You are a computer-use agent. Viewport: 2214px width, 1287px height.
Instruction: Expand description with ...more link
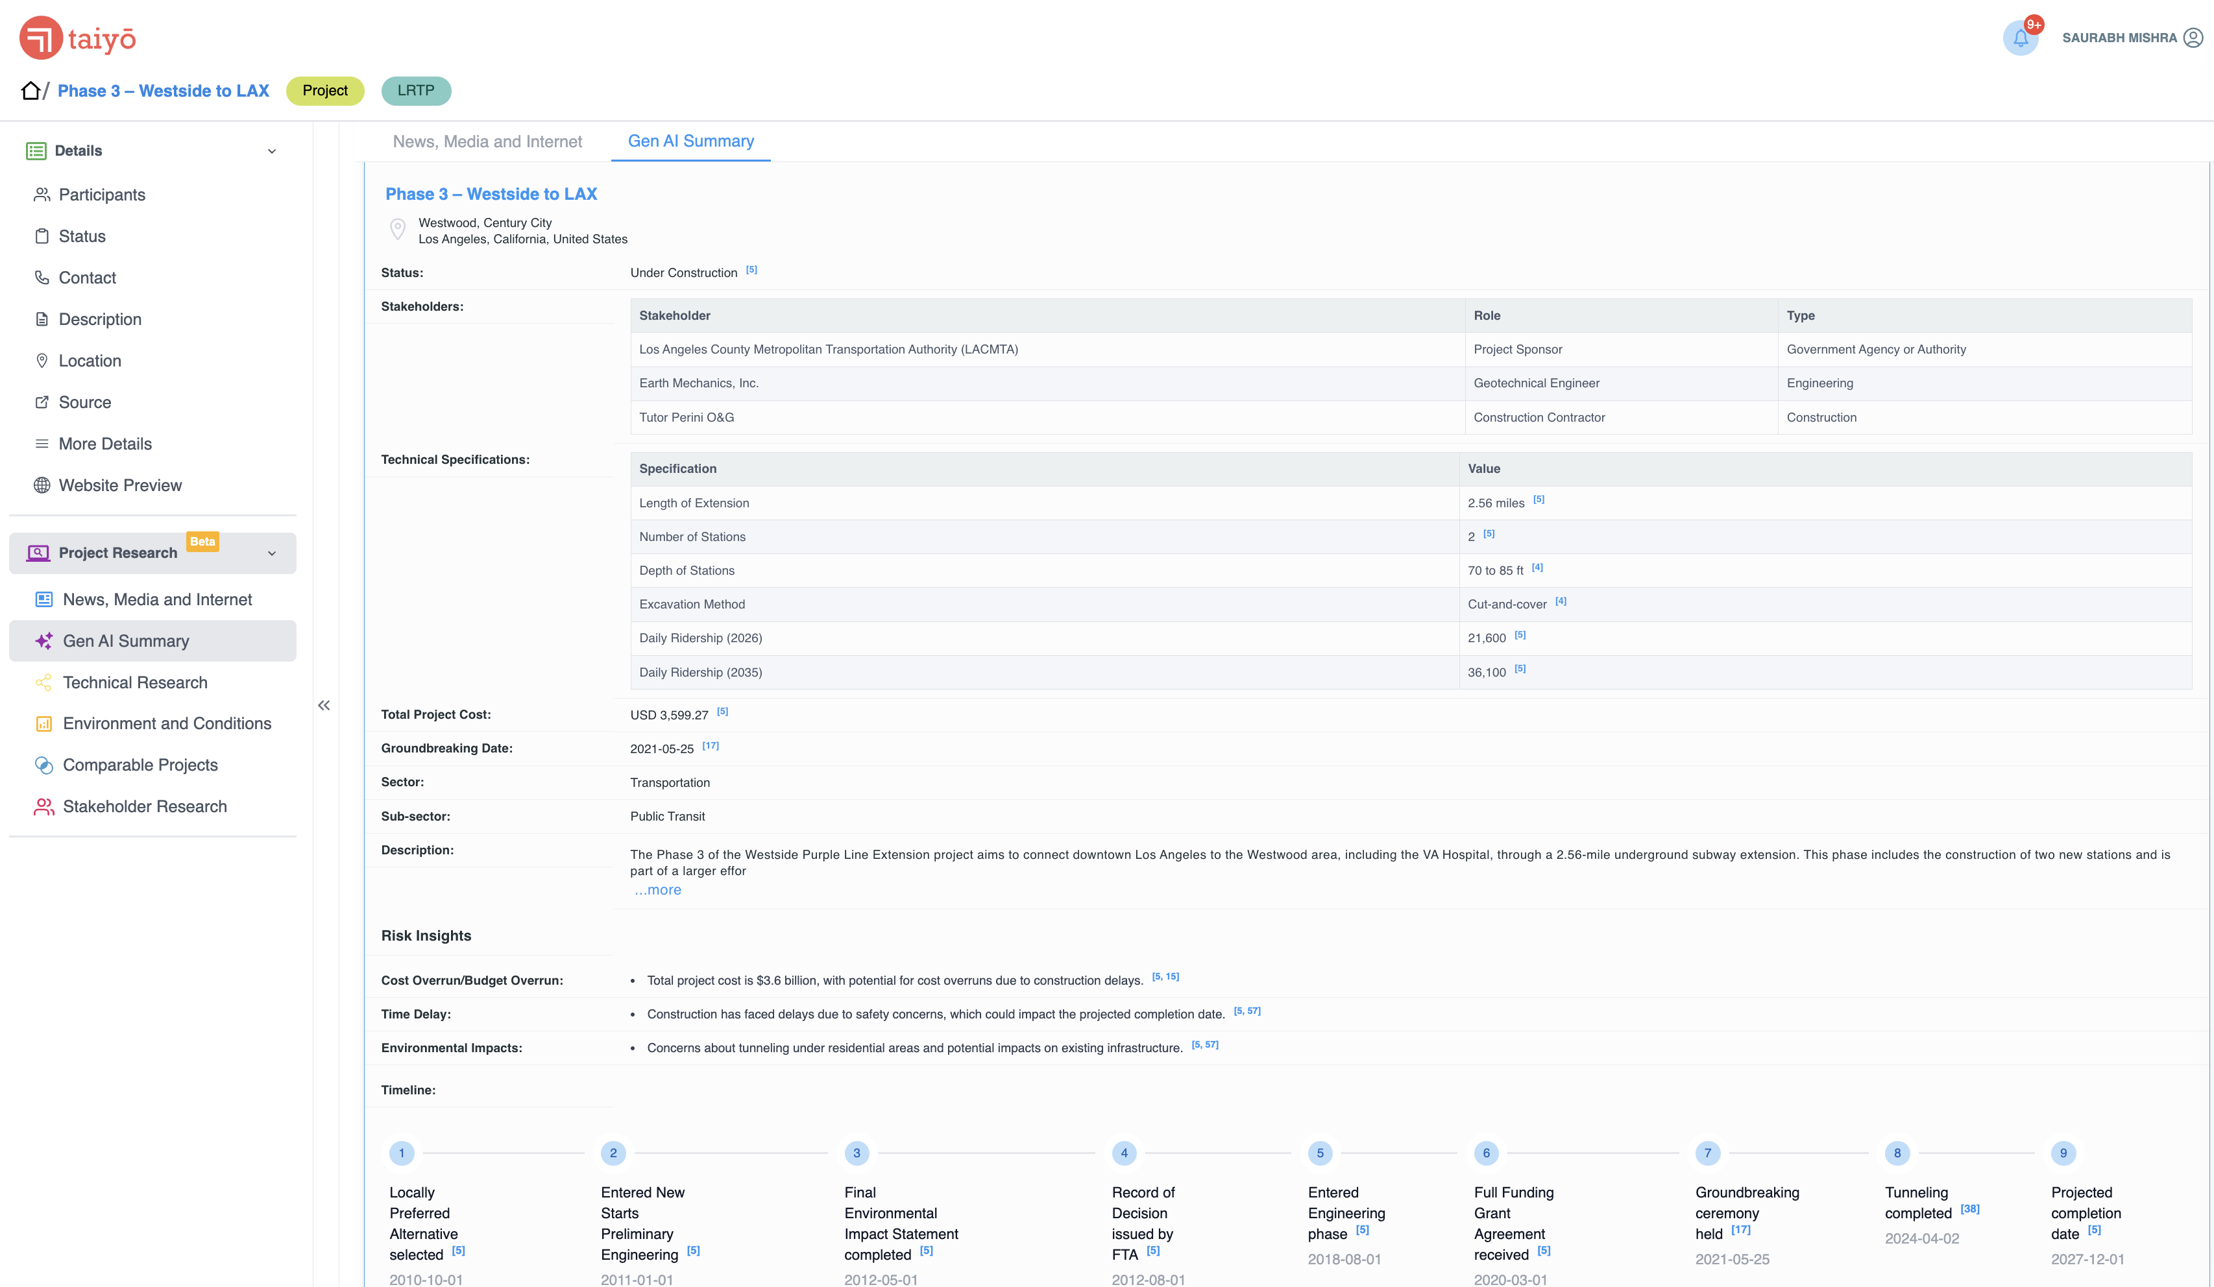(658, 890)
